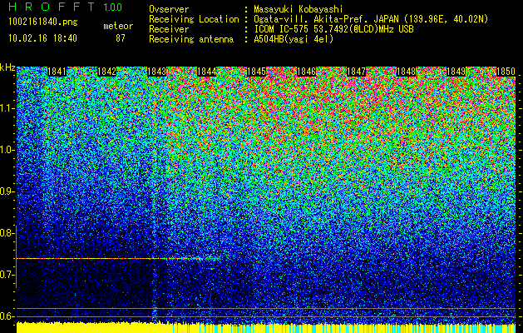
Task: Click the 1845 time marker
Action: pyautogui.click(x=256, y=72)
